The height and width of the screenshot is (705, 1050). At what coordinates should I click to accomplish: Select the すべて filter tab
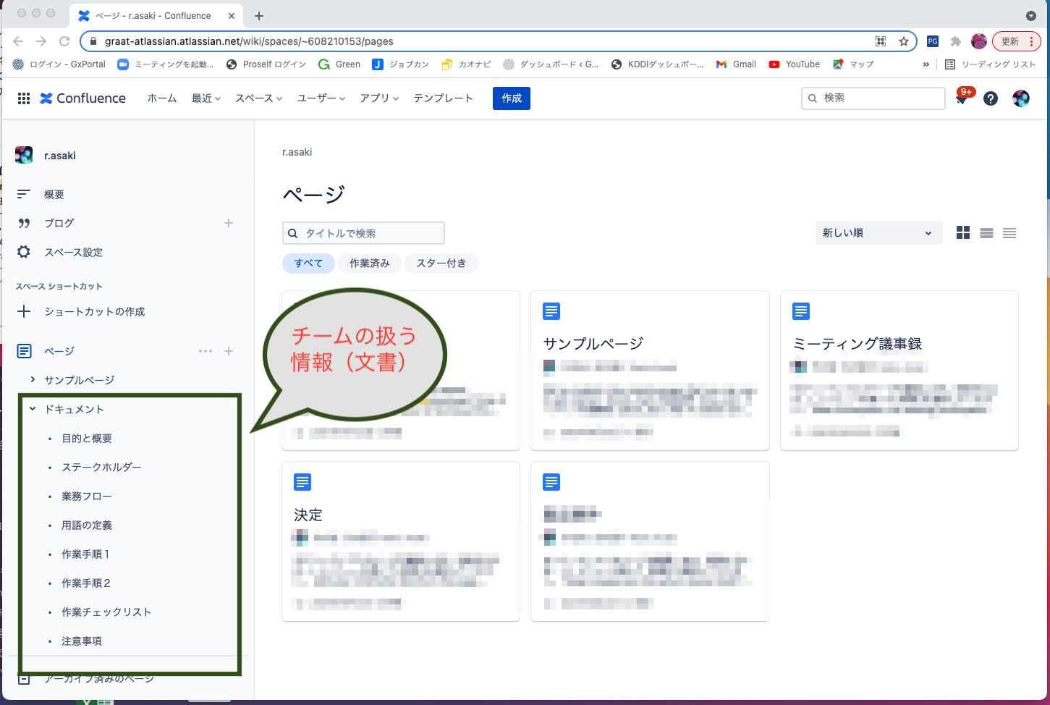click(x=308, y=263)
